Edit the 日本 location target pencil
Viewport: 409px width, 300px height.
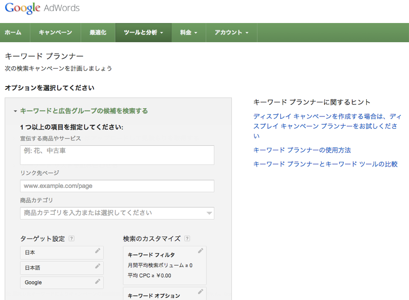click(98, 250)
